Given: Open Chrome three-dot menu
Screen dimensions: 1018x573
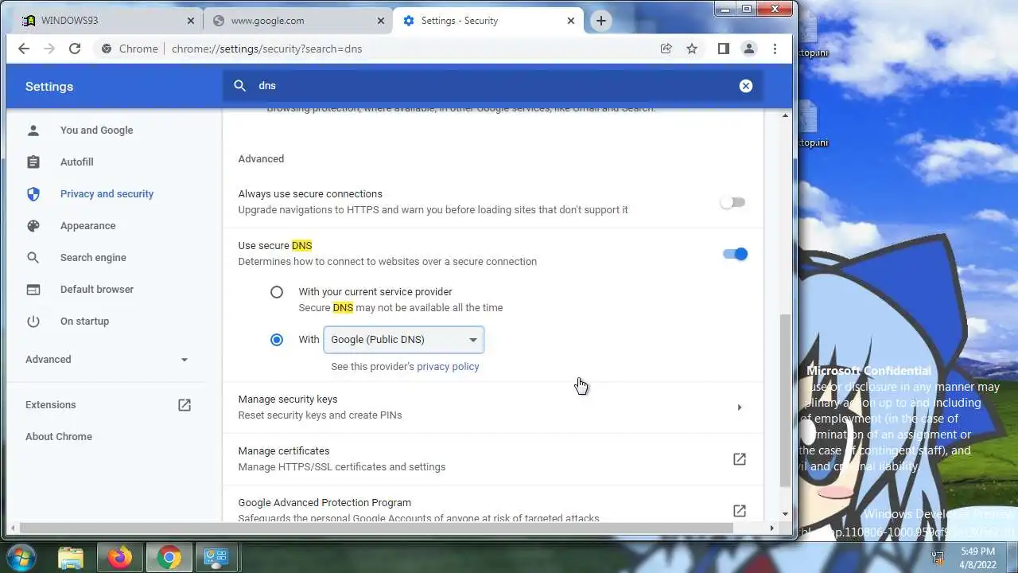Looking at the screenshot, I should click(x=775, y=49).
